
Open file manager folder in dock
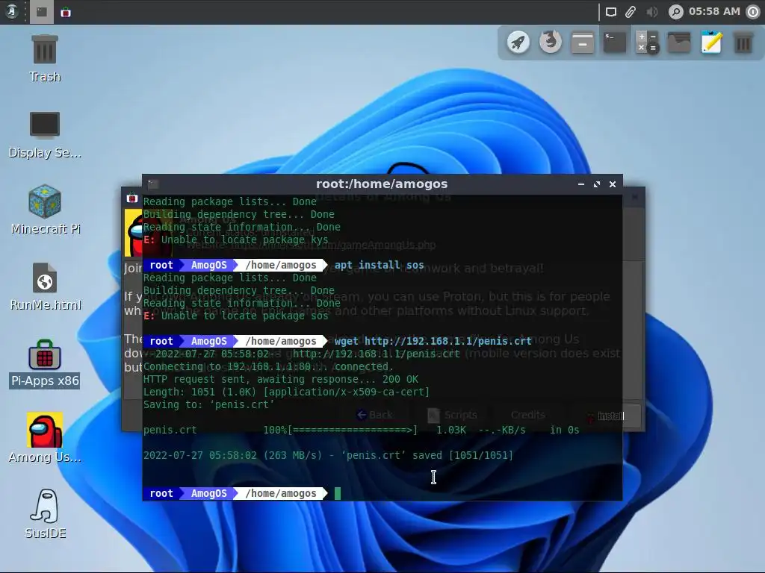[x=678, y=43]
